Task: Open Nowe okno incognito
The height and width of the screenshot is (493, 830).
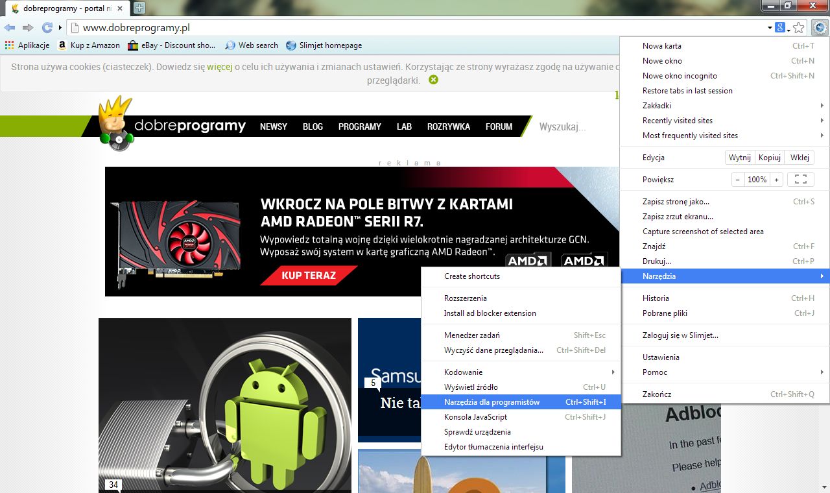Action: click(724, 76)
